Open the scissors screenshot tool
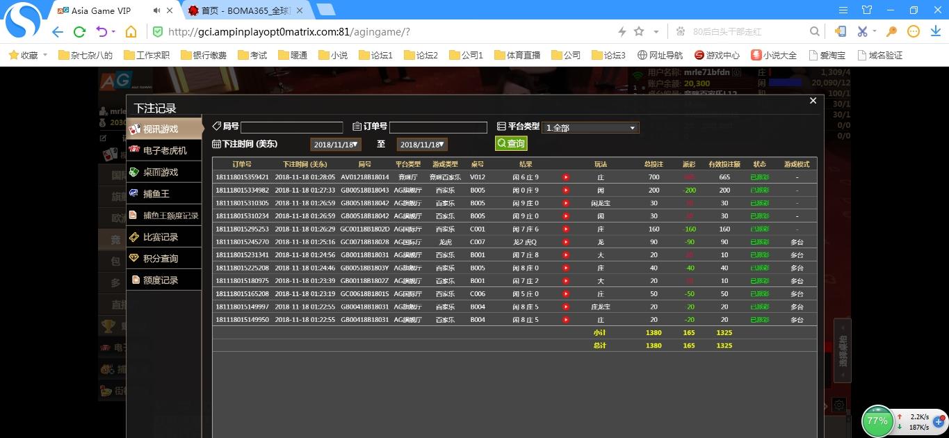 (x=862, y=32)
